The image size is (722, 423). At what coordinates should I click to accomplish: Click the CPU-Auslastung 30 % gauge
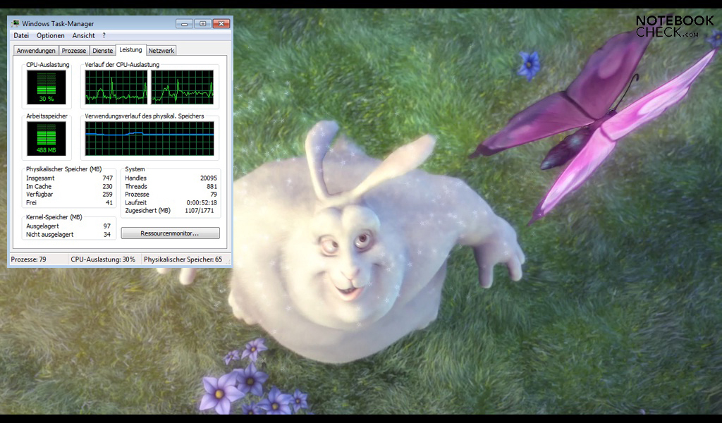[47, 87]
